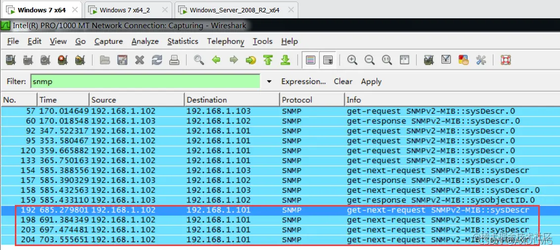Sort by Source column header
The width and height of the screenshot is (560, 250).
tap(137, 100)
